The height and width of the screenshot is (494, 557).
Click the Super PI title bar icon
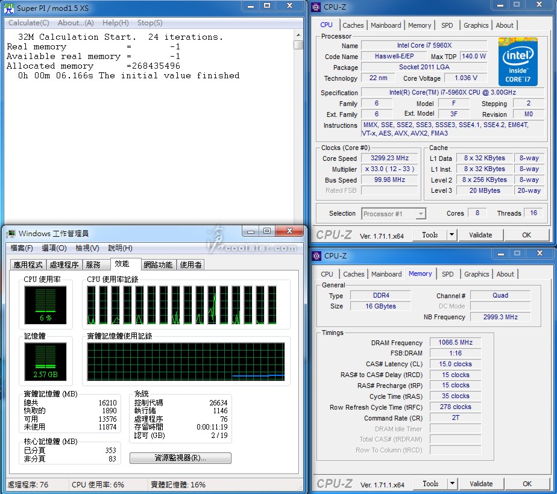(9, 8)
